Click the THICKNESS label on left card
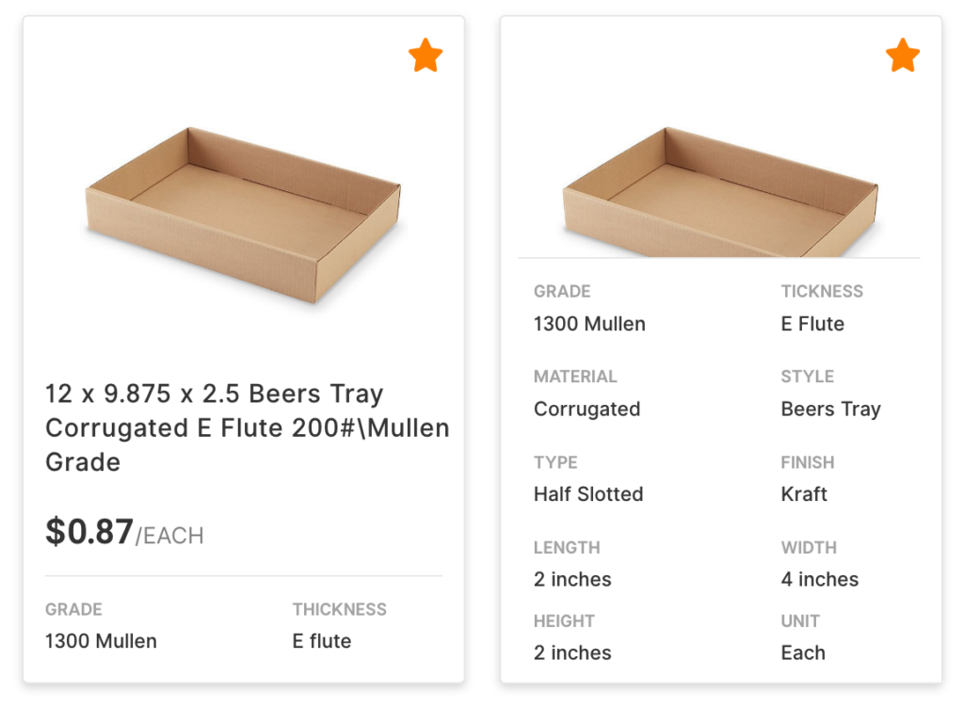 (x=339, y=610)
